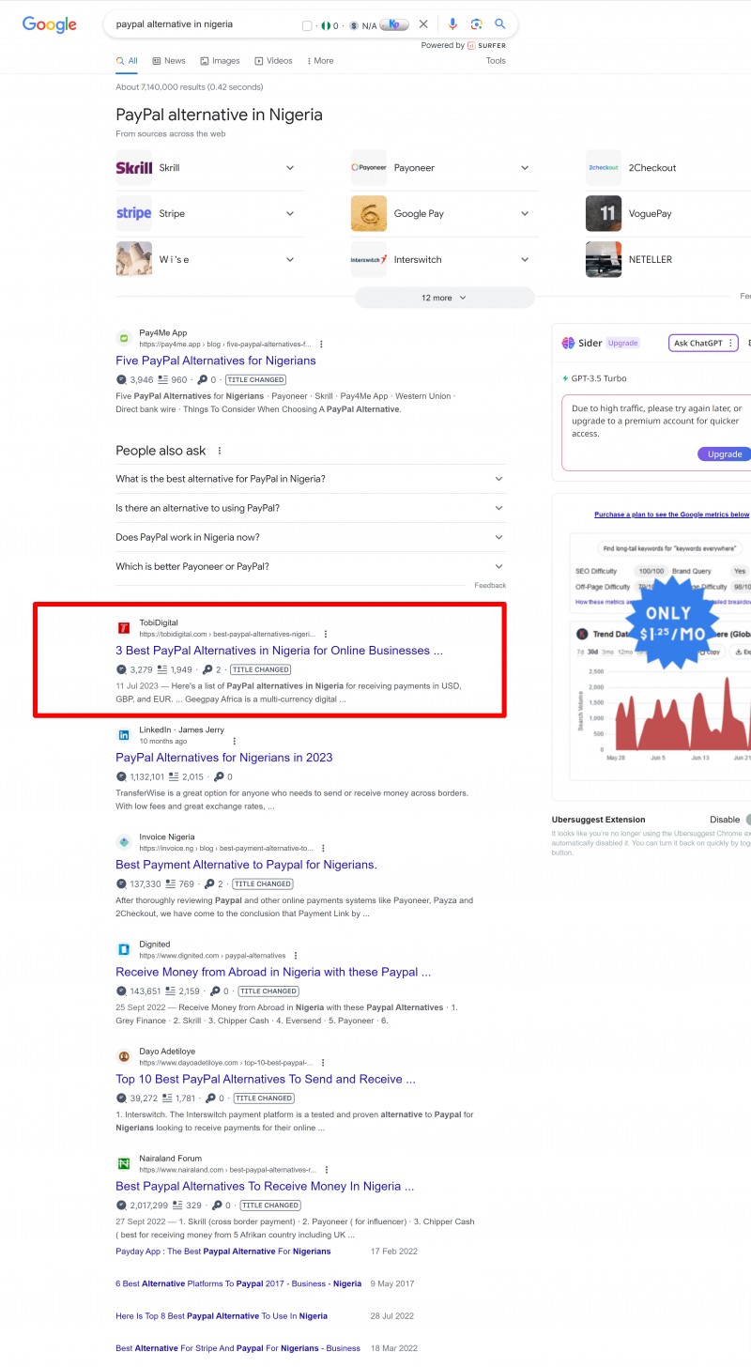Open 'Top 10 Best PayPal Alternatives' result
The width and height of the screenshot is (751, 1367).
click(x=266, y=1079)
